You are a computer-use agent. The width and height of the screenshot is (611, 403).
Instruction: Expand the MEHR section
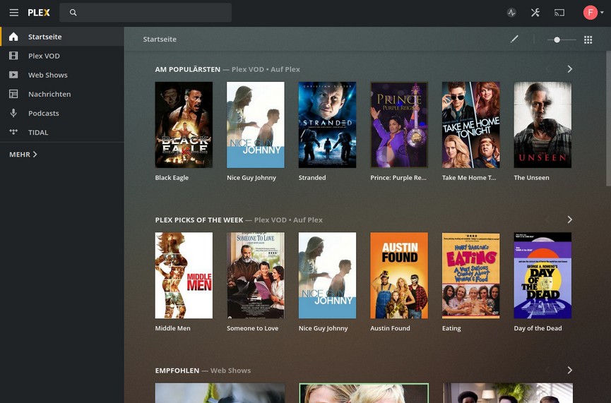23,155
